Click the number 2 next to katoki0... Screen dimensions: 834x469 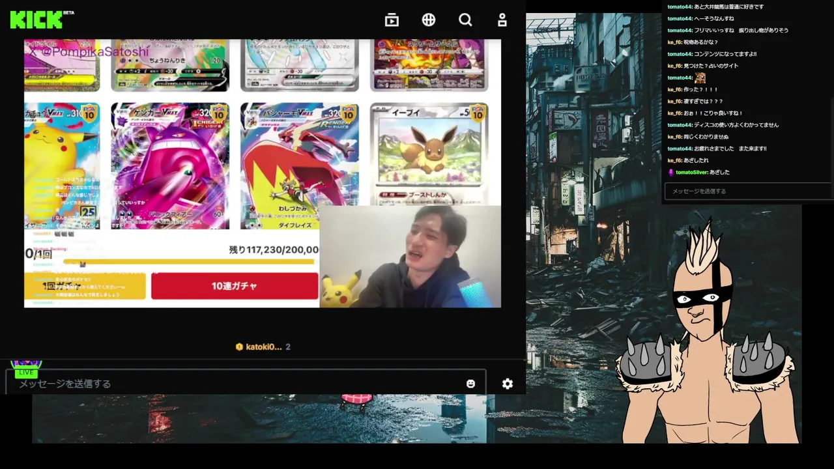coord(288,347)
